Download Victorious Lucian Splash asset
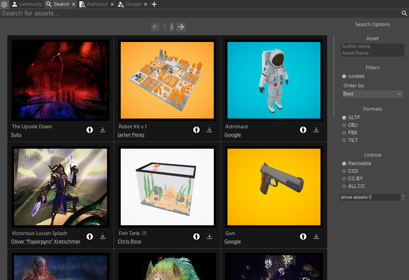The height and width of the screenshot is (280, 409). click(103, 237)
